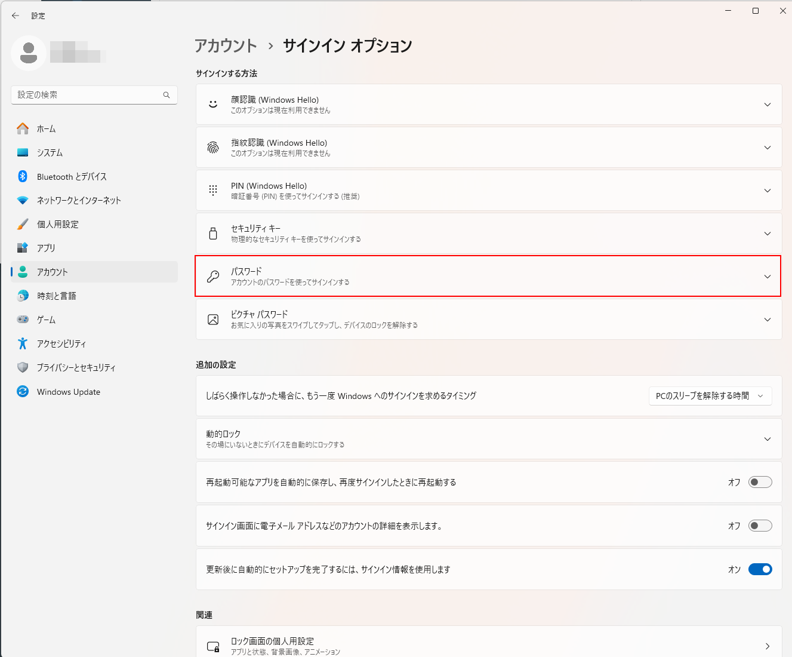The image size is (792, 657).
Task: Click the ロック画面の個人用設定 row title
Action: (x=272, y=641)
